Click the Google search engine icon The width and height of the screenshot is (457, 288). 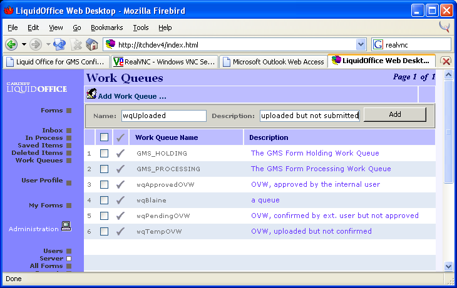[378, 44]
